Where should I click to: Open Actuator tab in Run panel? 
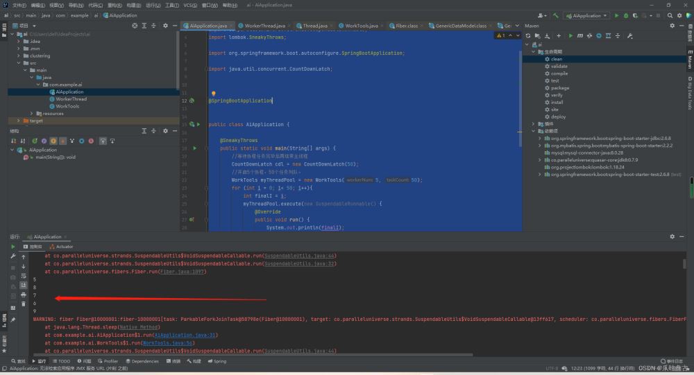click(62, 247)
